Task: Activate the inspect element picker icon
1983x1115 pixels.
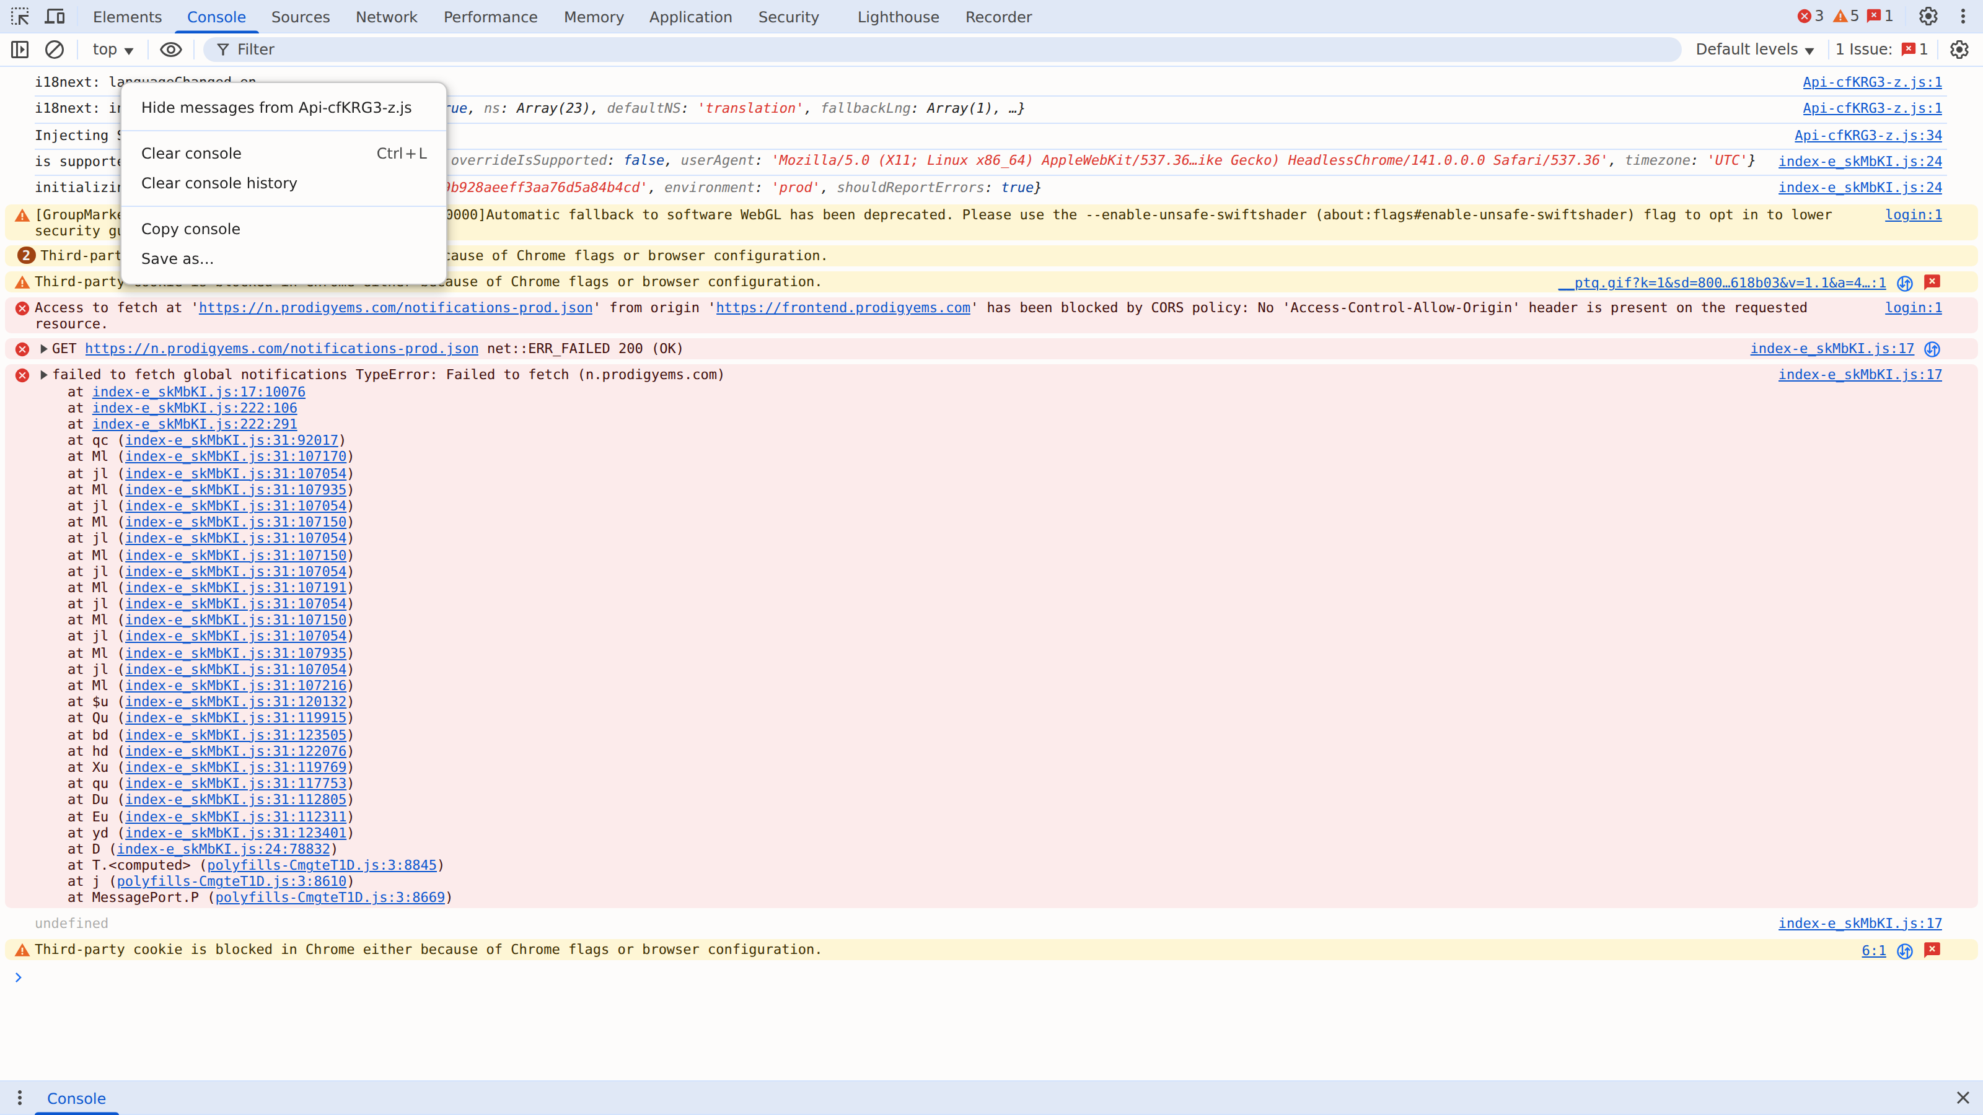Action: 20,16
